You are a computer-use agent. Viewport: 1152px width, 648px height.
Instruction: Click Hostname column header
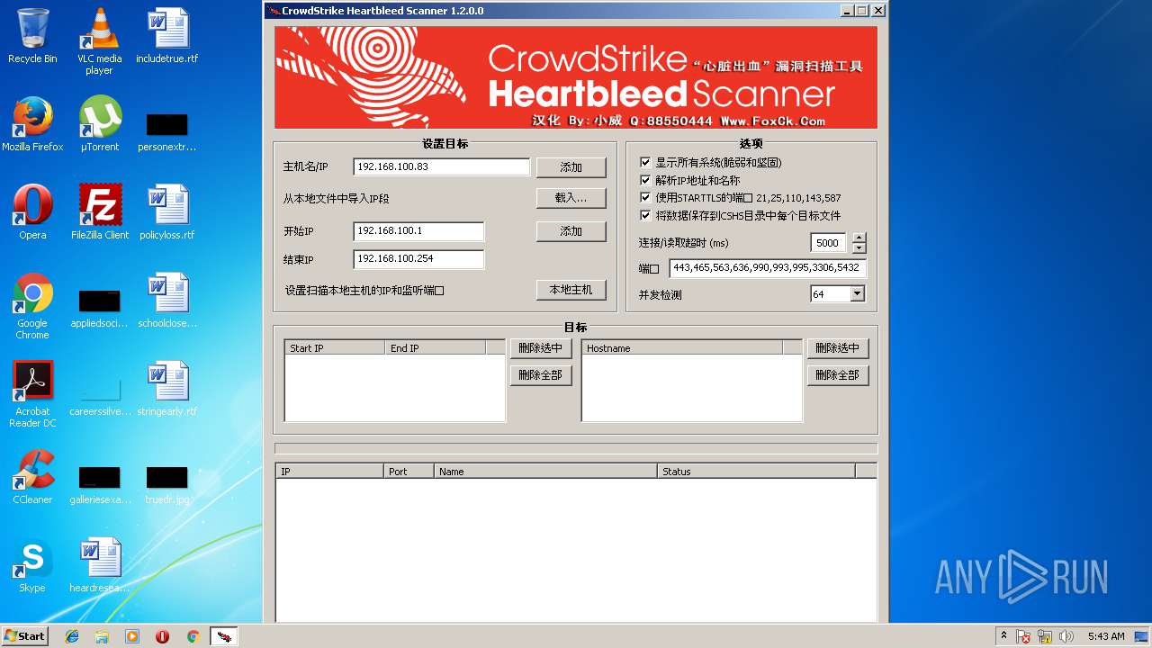click(x=682, y=348)
